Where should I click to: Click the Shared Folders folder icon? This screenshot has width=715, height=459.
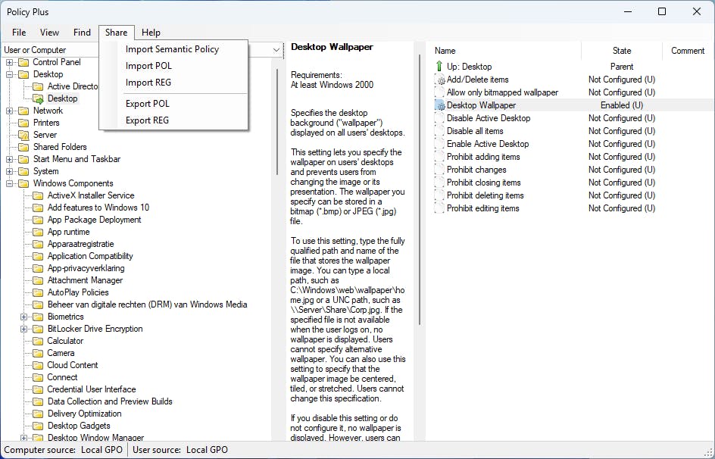click(x=23, y=147)
